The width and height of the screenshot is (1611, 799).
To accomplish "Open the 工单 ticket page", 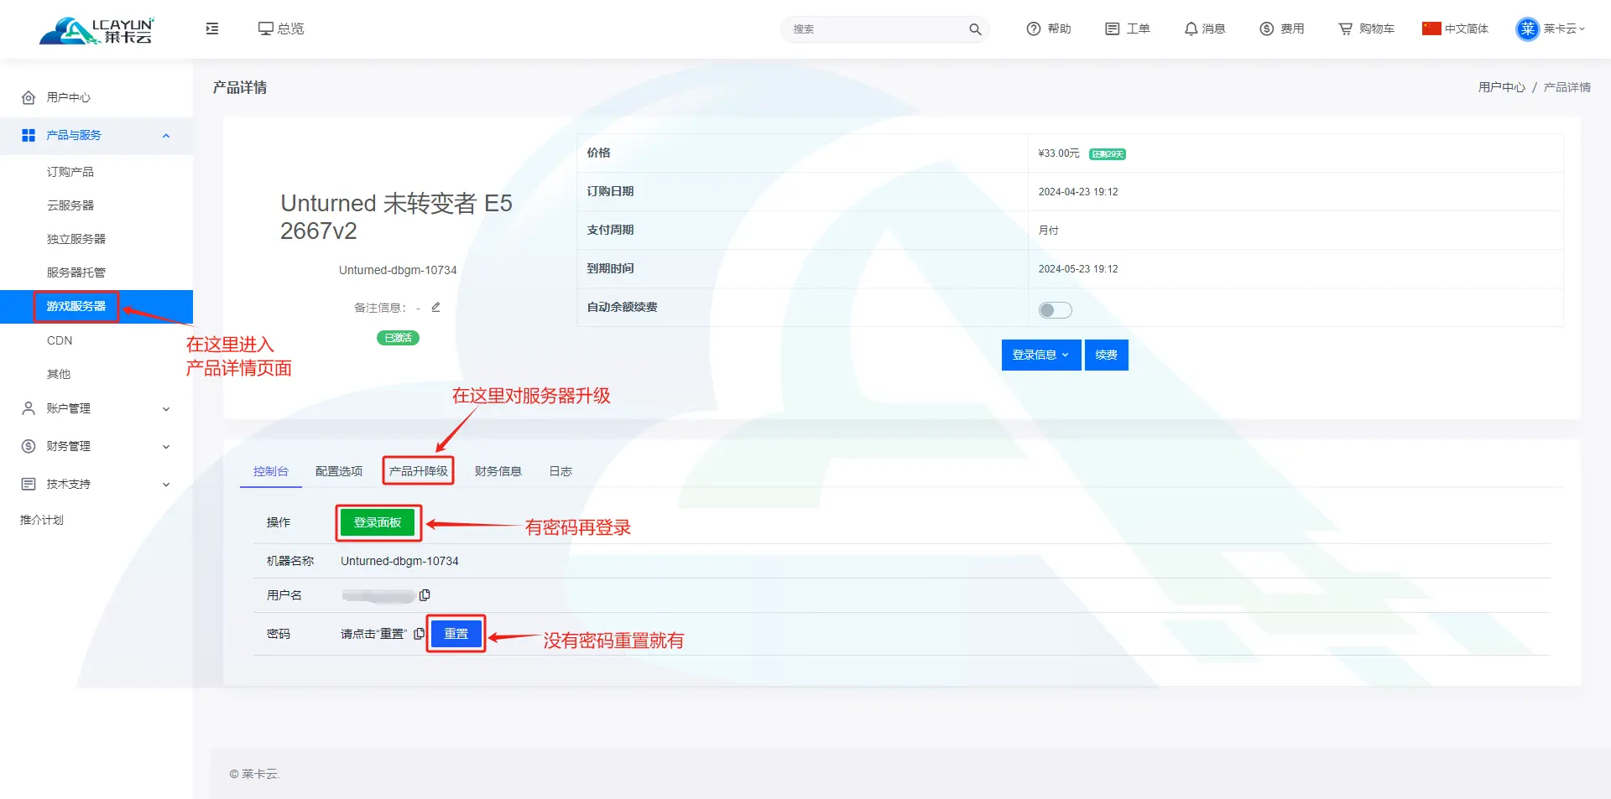I will click(x=1128, y=29).
